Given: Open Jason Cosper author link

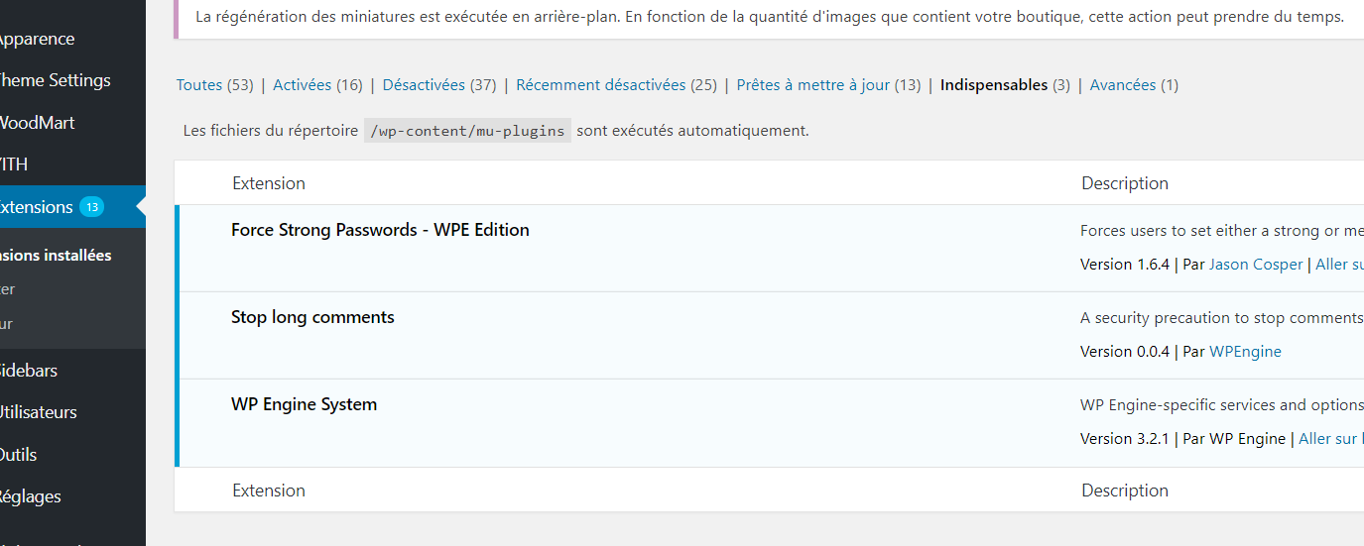Looking at the screenshot, I should (1256, 265).
